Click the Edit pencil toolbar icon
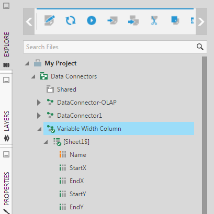214x214 pixels. click(x=50, y=20)
